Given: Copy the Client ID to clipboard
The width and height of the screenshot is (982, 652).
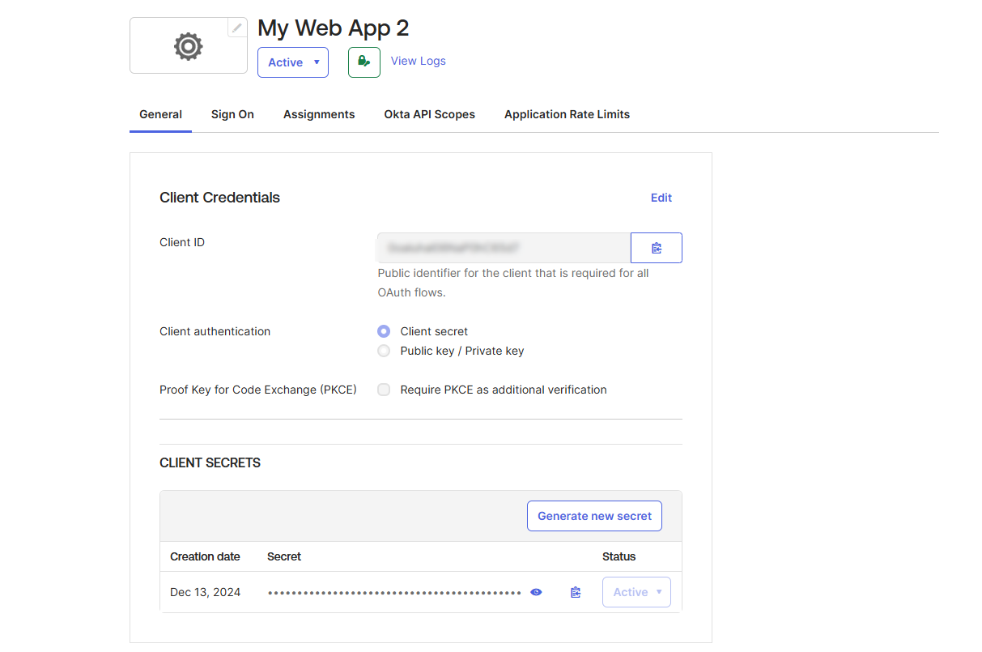Looking at the screenshot, I should click(656, 248).
